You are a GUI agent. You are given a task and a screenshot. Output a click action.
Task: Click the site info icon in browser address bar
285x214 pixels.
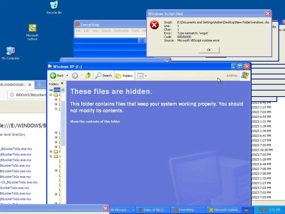12,95
